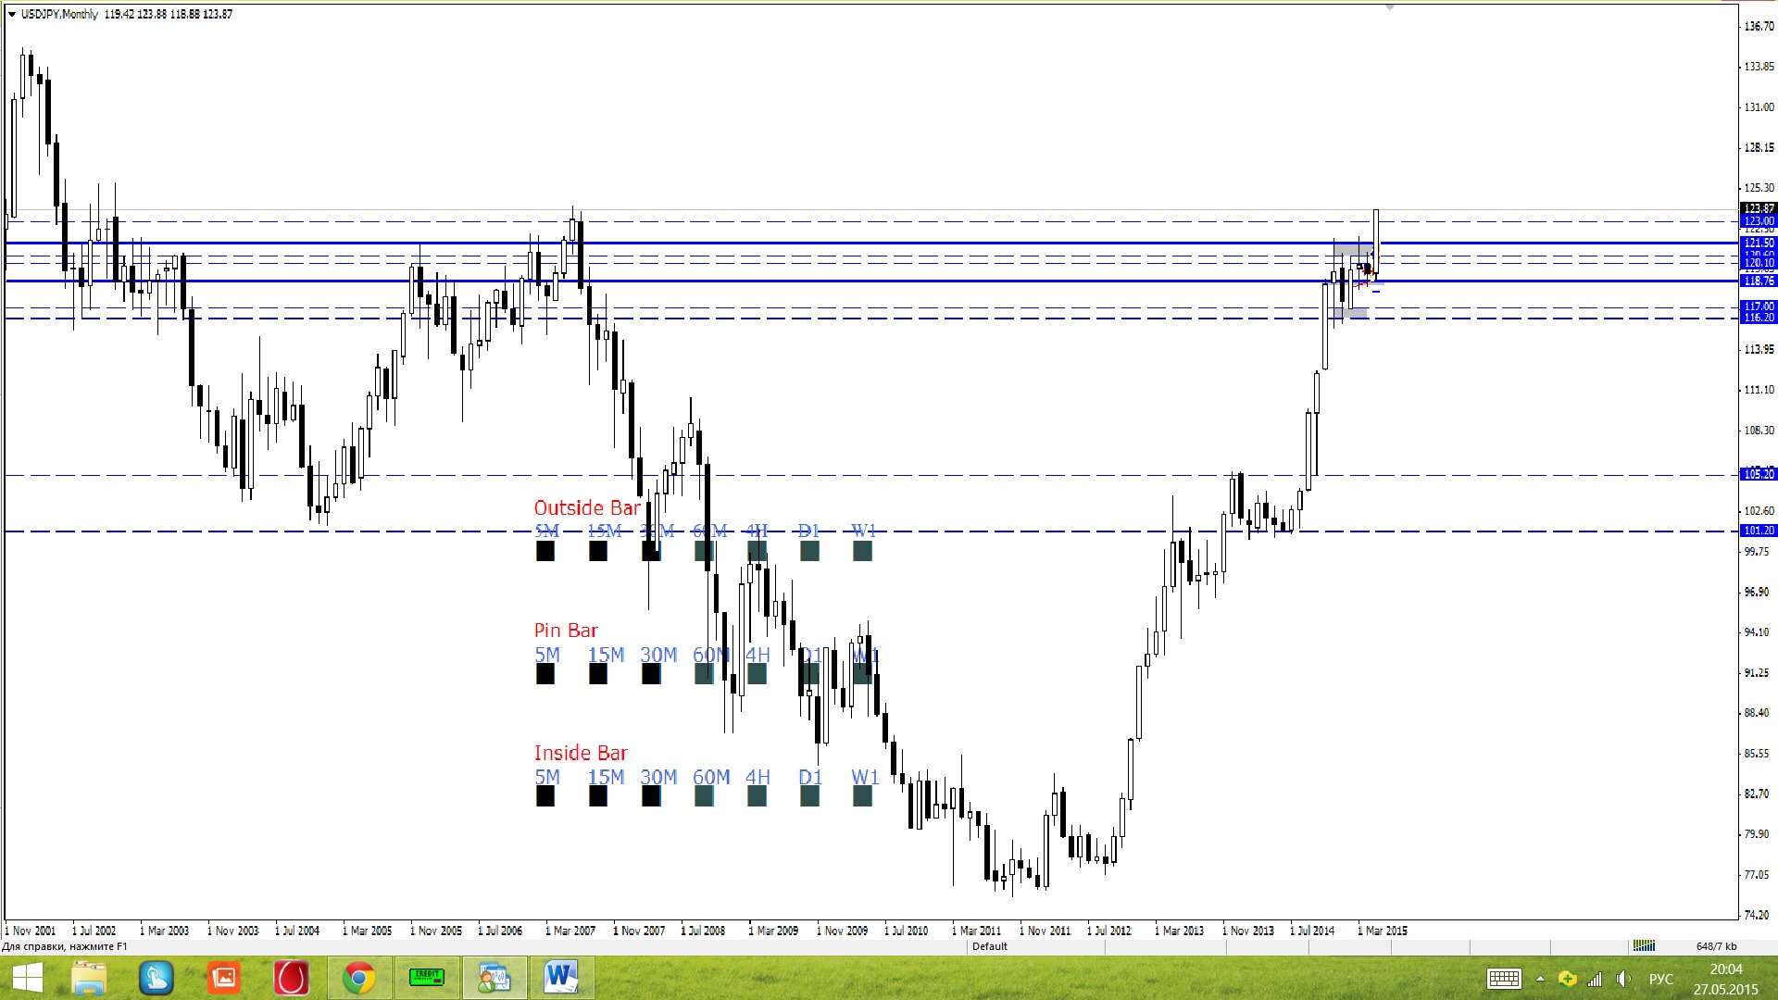The height and width of the screenshot is (1000, 1778).
Task: Click the 1 Mar 2007 date label
Action: (x=570, y=931)
